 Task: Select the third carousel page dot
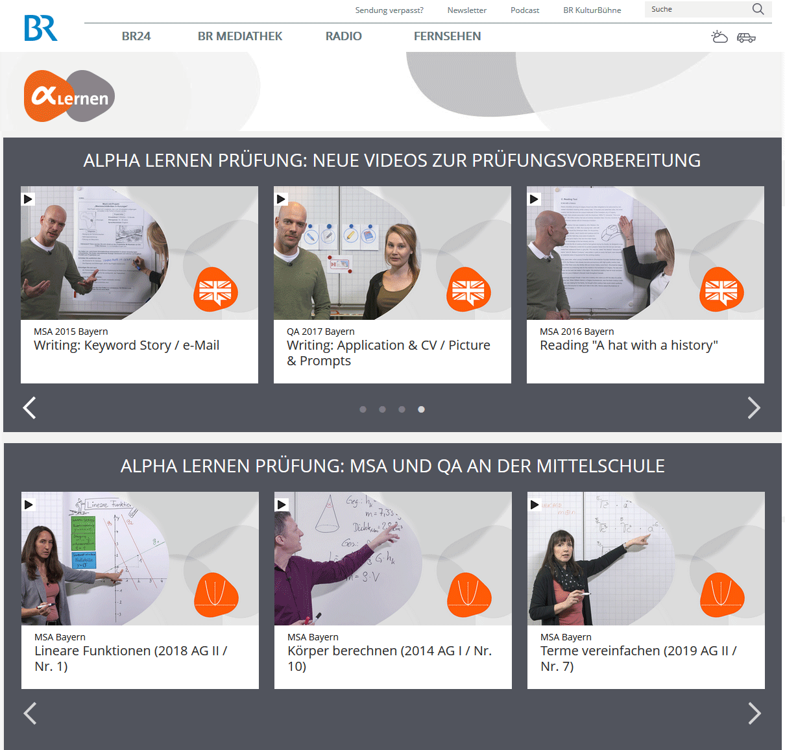tap(402, 409)
